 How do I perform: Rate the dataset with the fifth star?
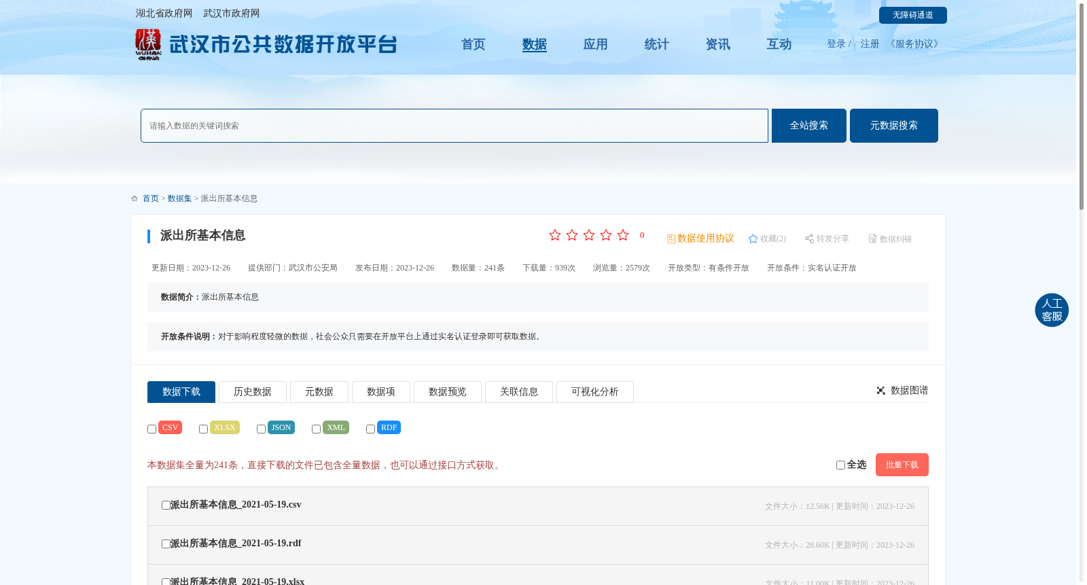click(623, 235)
